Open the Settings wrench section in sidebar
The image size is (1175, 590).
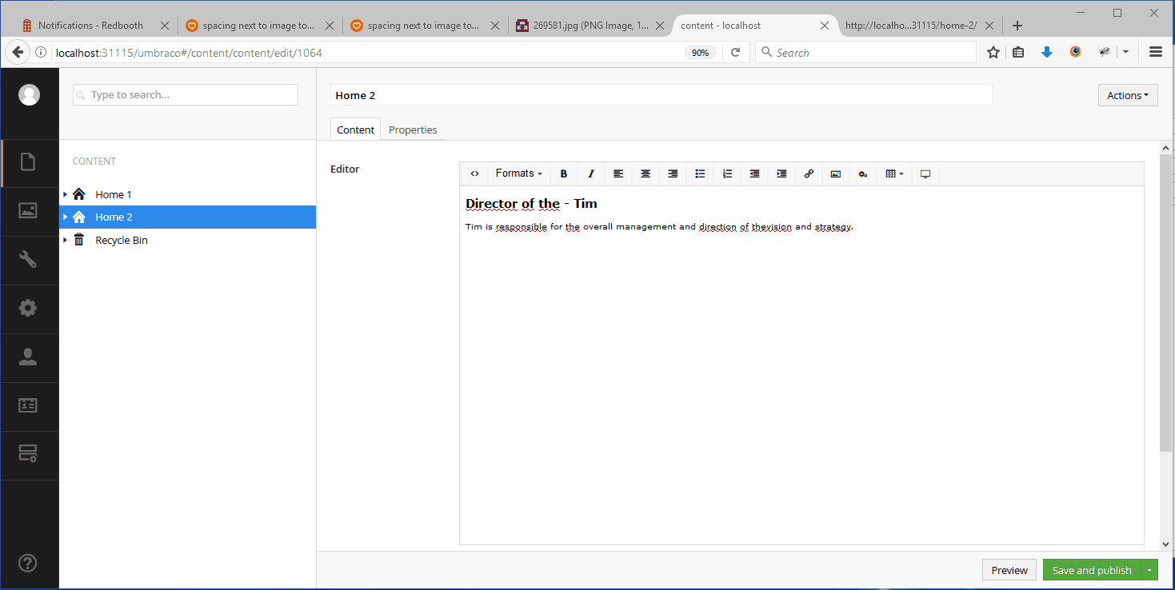[x=29, y=260]
